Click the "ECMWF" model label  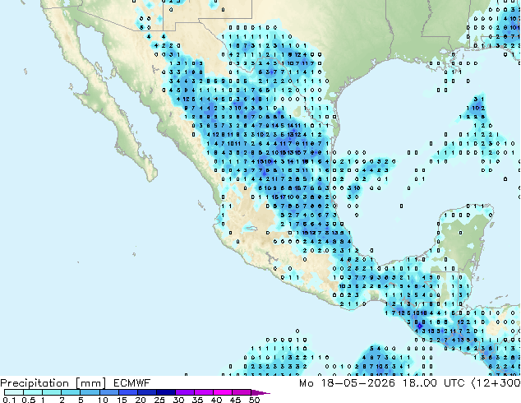(x=132, y=383)
